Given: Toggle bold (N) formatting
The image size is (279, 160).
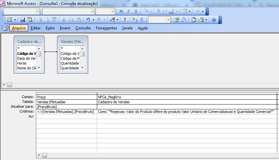Looking at the screenshot, I should coord(121,11).
